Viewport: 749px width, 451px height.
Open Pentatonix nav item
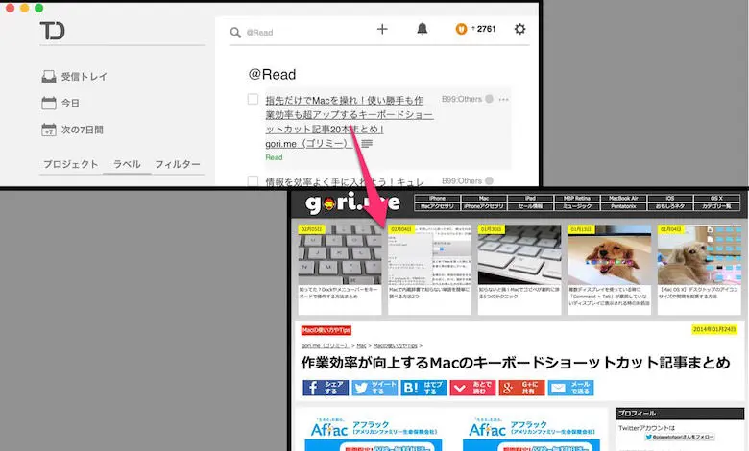click(x=623, y=206)
